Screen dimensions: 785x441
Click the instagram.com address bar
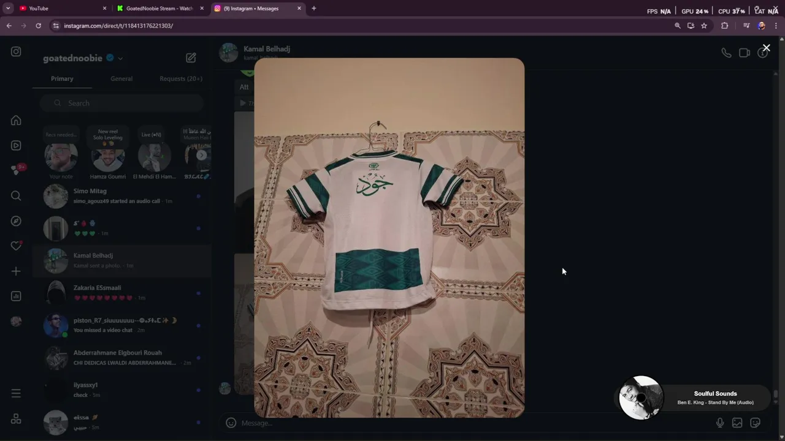(x=362, y=26)
